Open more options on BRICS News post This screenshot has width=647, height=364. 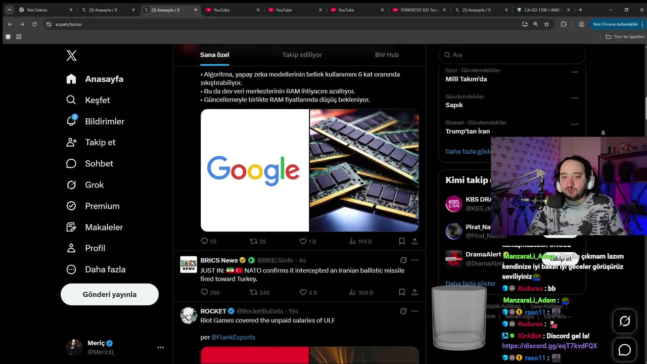point(414,260)
